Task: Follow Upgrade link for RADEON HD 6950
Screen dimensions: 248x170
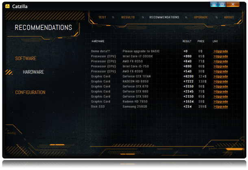Action: (x=221, y=81)
